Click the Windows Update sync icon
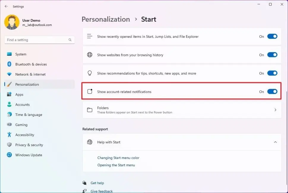Screen dimensions: 288x193 (x=10, y=155)
